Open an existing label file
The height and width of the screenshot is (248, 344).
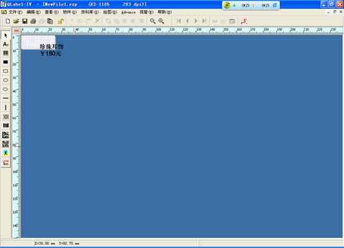coord(16,21)
